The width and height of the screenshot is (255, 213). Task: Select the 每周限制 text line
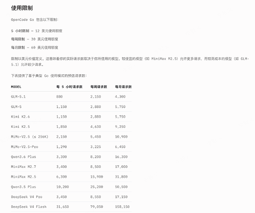point(35,39)
